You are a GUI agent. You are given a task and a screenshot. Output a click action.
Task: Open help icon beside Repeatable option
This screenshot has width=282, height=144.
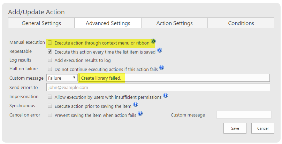(160, 50)
